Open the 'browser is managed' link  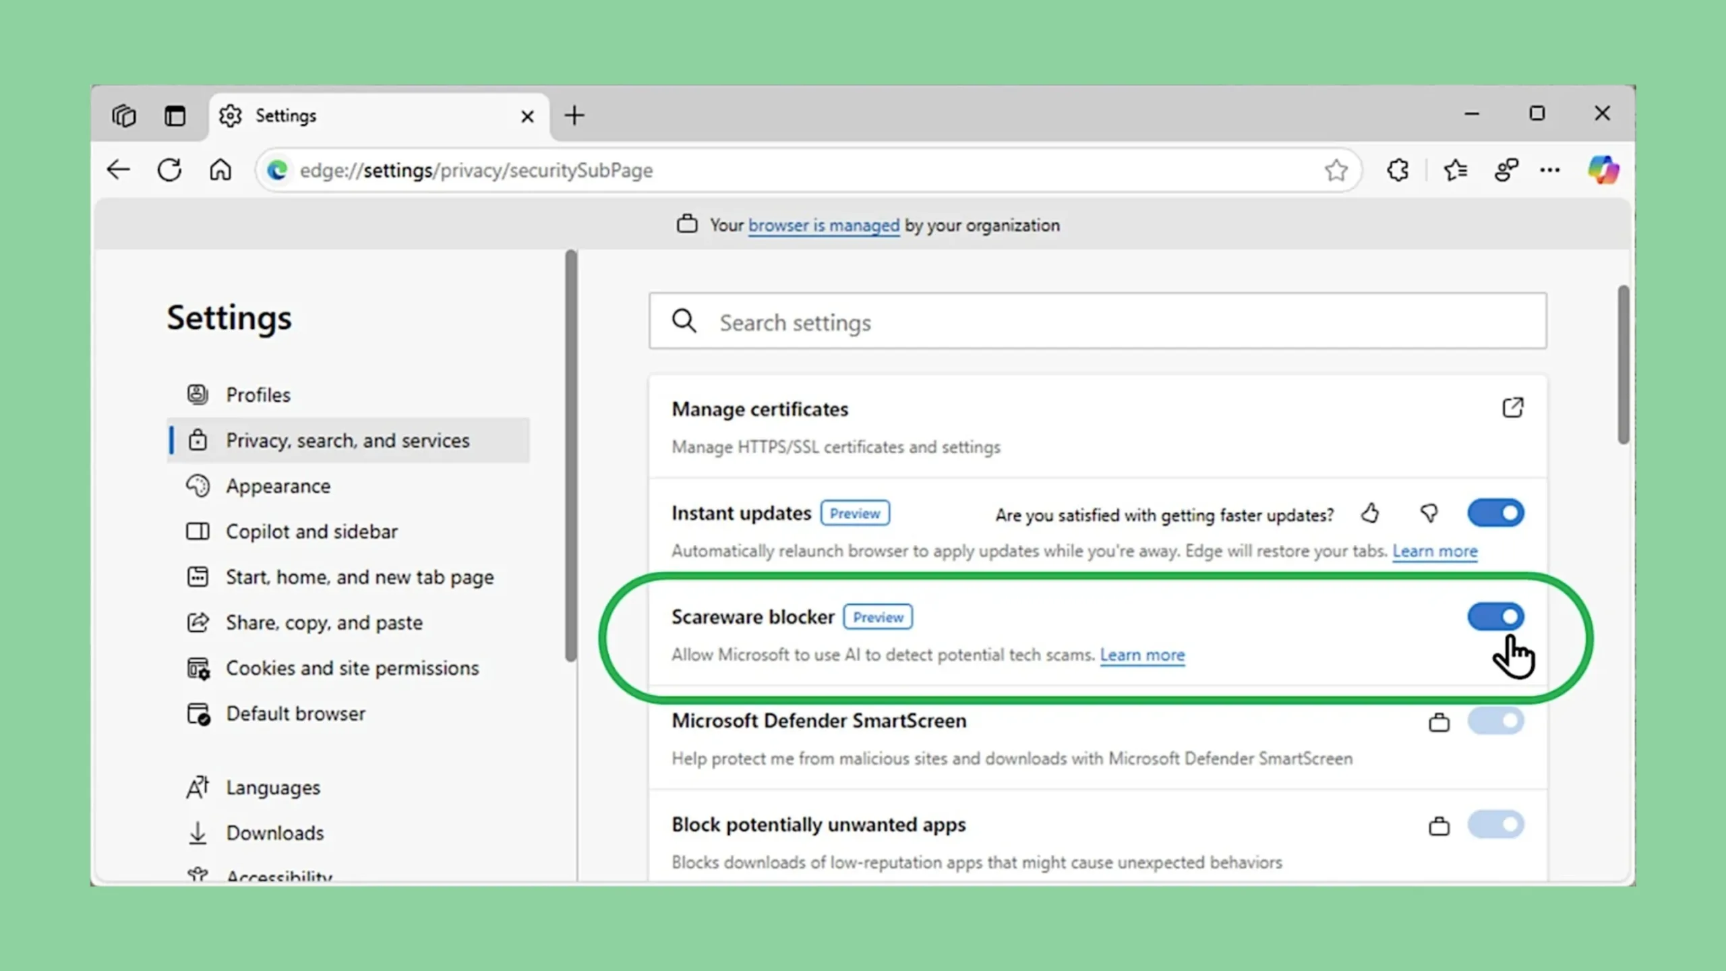pyautogui.click(x=824, y=225)
